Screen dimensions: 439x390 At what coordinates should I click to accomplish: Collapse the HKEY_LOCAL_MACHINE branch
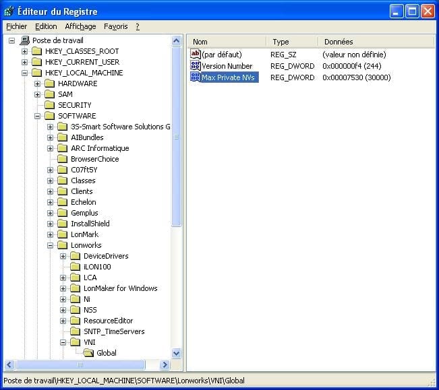[x=25, y=73]
